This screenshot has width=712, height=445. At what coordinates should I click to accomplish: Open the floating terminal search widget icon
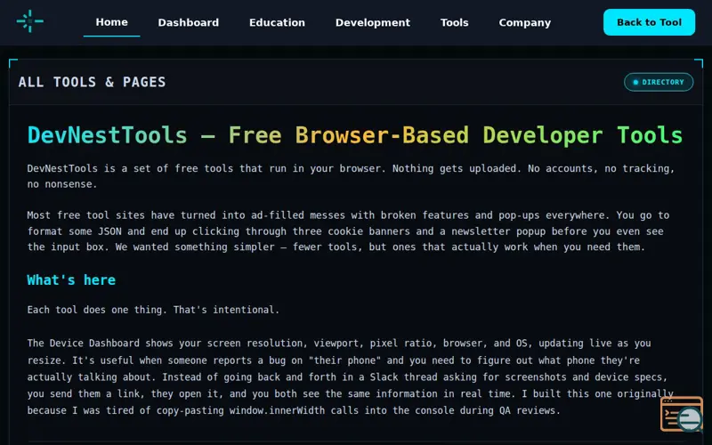[682, 414]
